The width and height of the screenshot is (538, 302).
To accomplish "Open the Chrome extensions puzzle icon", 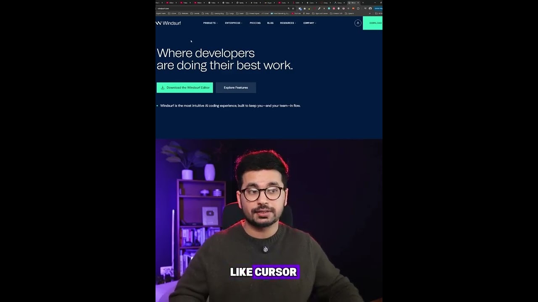I will coord(358,8).
